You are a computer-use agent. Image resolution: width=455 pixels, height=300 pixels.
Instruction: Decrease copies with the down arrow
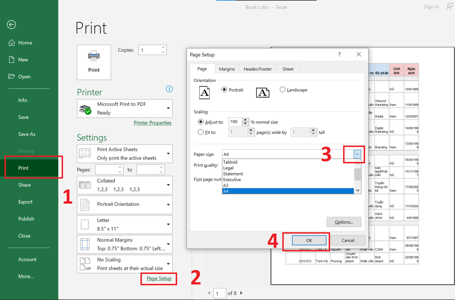click(163, 52)
